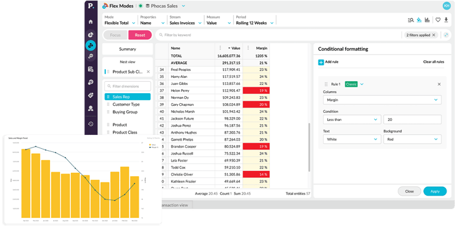This screenshot has width=456, height=228.
Task: Open Home from the sidebar
Action: point(91,22)
